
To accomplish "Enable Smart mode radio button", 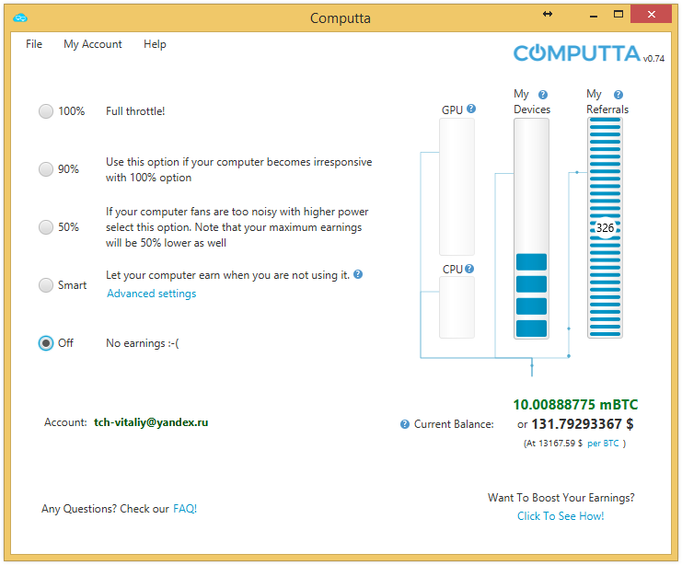I will (x=46, y=285).
